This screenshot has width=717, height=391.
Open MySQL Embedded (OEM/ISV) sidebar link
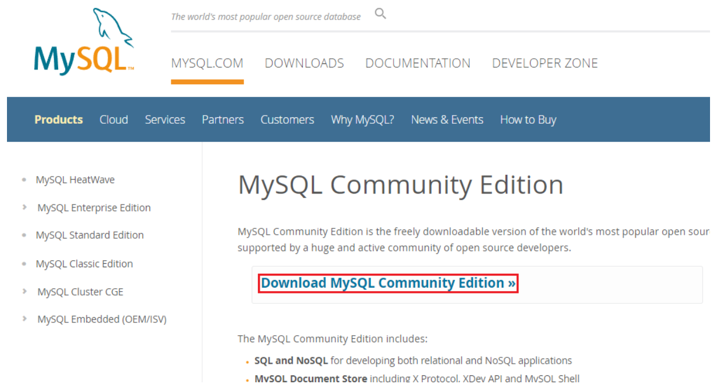pos(102,320)
